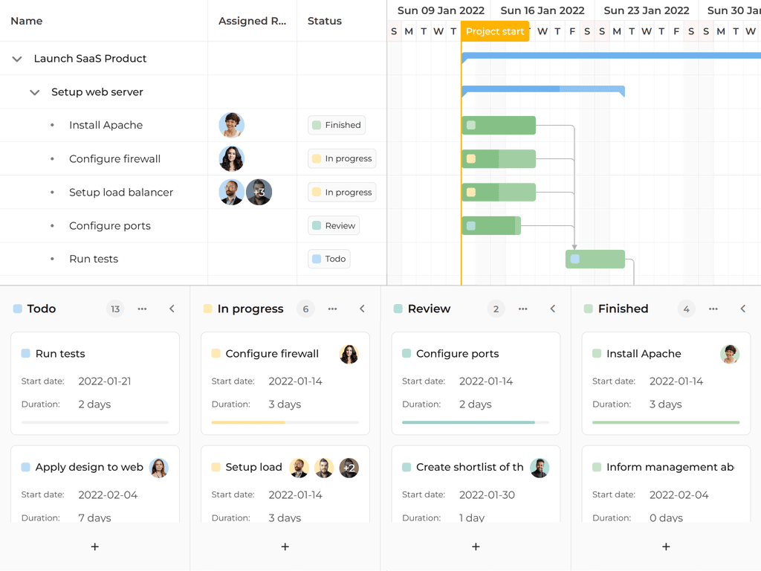Add a new card to the Todo column

[94, 546]
